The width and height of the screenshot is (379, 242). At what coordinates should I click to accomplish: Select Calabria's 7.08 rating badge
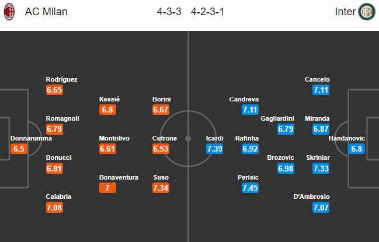coord(55,207)
